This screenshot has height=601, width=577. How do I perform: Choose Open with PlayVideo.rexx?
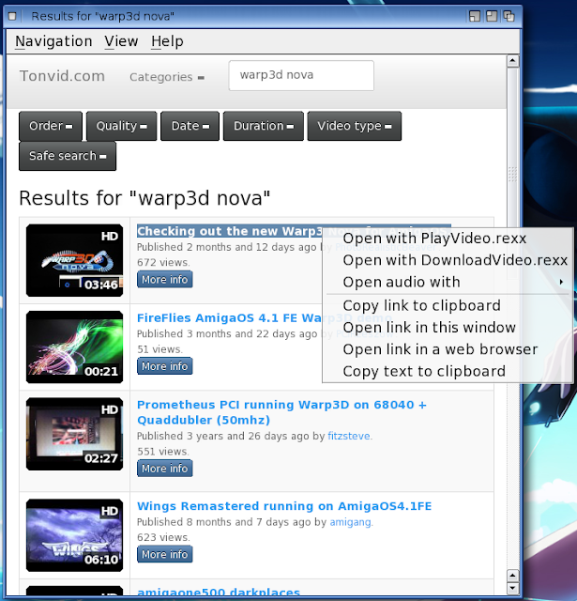(x=448, y=239)
